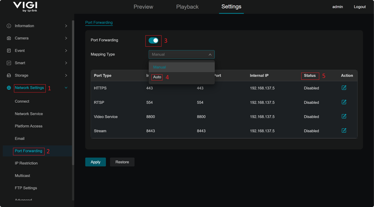Edit the Stream port mapping row

pyautogui.click(x=344, y=131)
